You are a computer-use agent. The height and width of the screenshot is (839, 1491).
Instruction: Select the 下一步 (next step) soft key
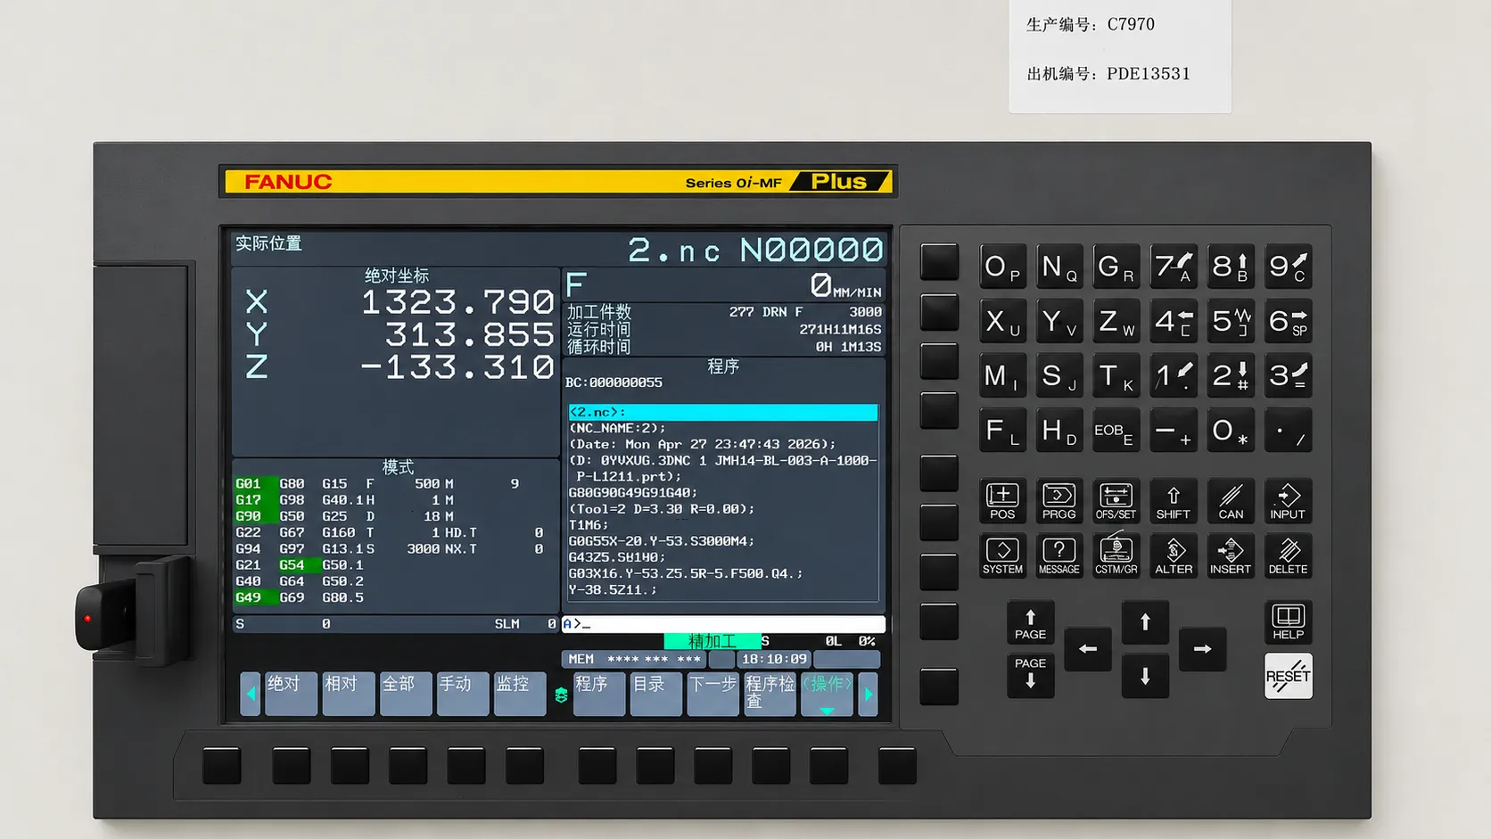coord(713,693)
